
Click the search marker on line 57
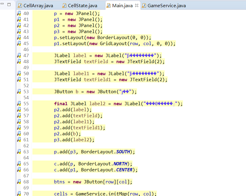click(19, 116)
